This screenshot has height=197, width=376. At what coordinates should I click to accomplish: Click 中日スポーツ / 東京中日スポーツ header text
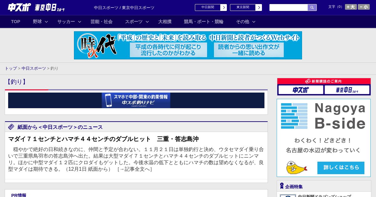coord(124,8)
